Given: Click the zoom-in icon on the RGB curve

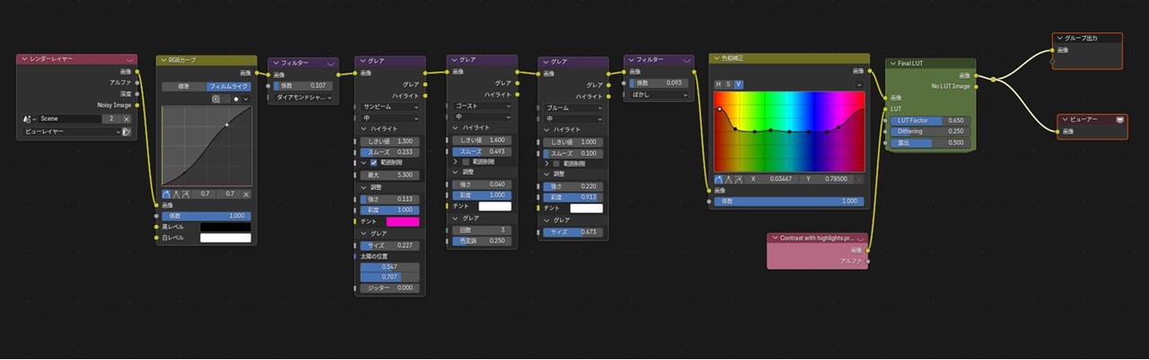Looking at the screenshot, I should click(x=216, y=99).
